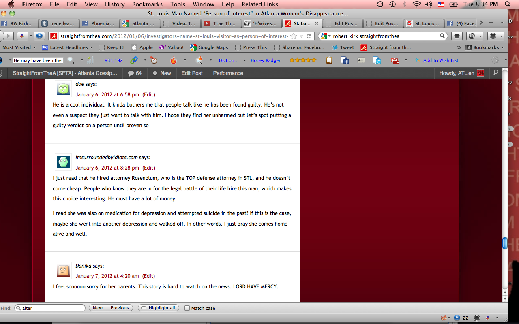Open the History menu
The height and width of the screenshot is (324, 519).
tap(115, 4)
